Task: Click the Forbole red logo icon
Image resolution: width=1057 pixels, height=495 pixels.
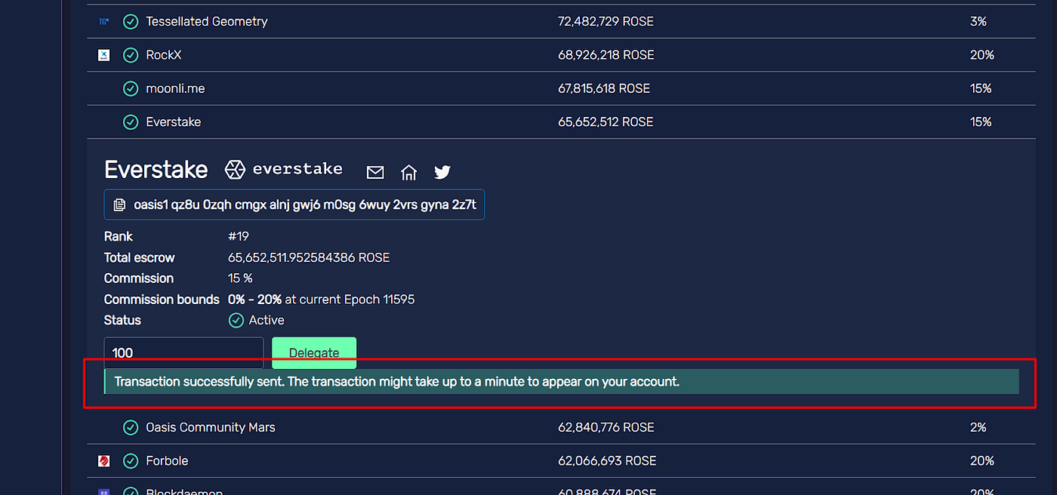Action: point(104,461)
